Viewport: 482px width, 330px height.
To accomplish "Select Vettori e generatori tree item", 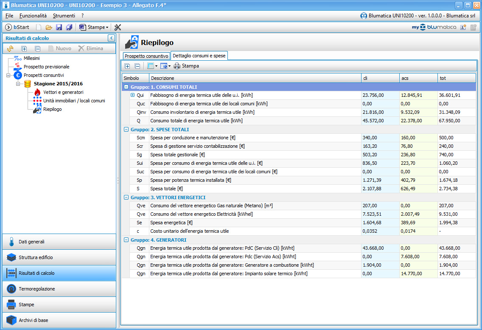I will (63, 92).
